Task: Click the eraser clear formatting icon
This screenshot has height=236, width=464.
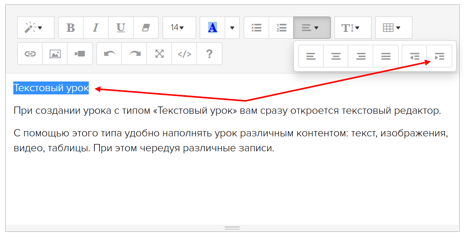Action: click(x=146, y=28)
